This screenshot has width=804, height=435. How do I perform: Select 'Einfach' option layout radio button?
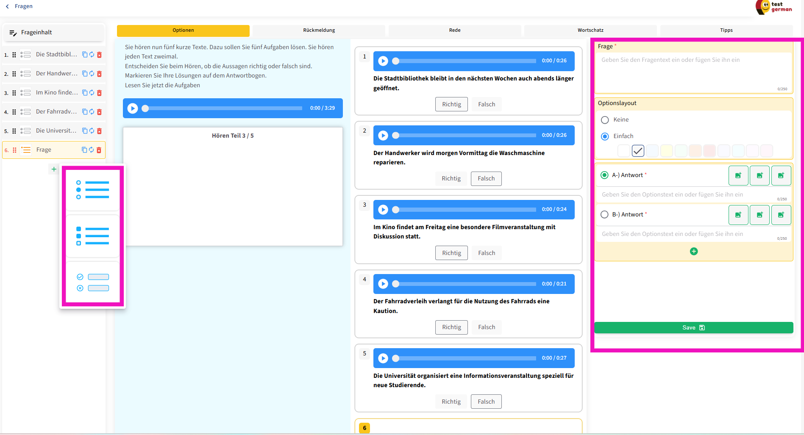point(605,136)
